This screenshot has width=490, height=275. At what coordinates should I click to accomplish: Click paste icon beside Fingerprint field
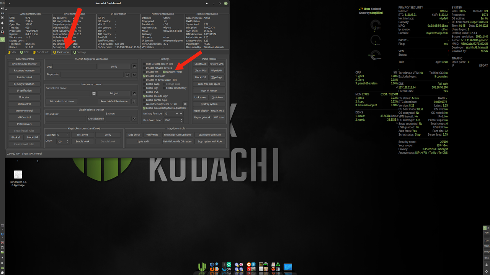[127, 75]
